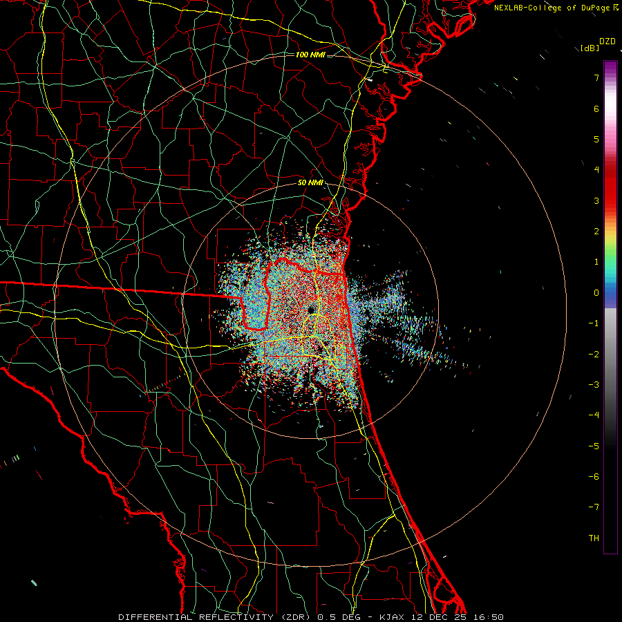Viewport: 622px width, 622px height.
Task: Click the DZD legend title
Action: (607, 41)
